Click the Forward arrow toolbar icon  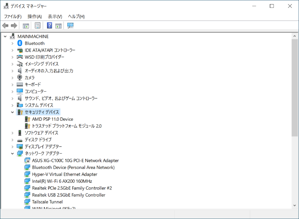14,26
